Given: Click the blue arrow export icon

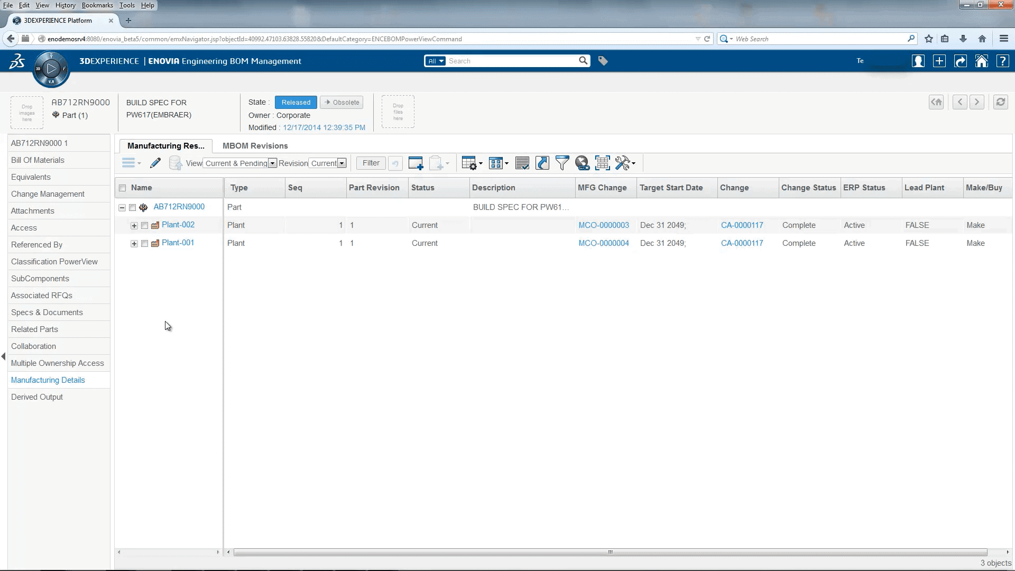Looking at the screenshot, I should pyautogui.click(x=542, y=163).
